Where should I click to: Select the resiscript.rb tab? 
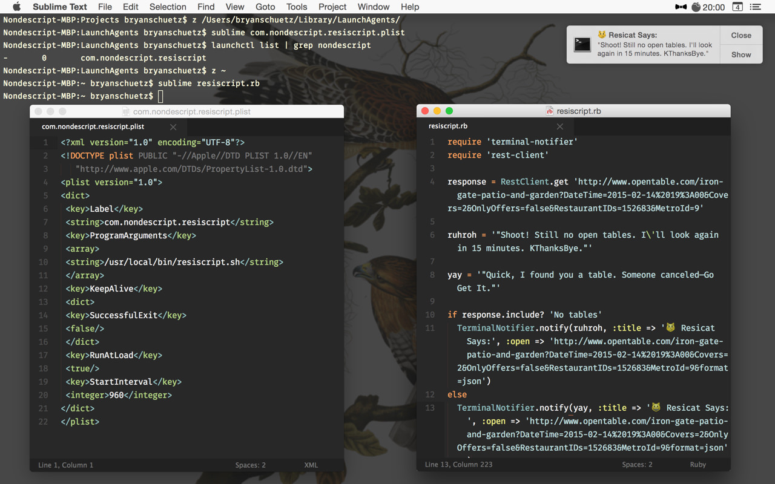448,126
